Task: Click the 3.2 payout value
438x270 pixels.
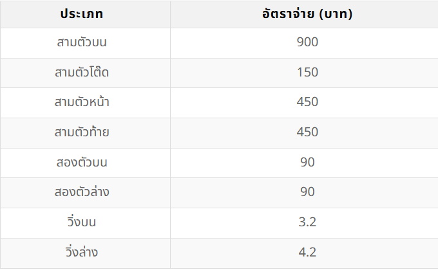Action: pyautogui.click(x=307, y=222)
